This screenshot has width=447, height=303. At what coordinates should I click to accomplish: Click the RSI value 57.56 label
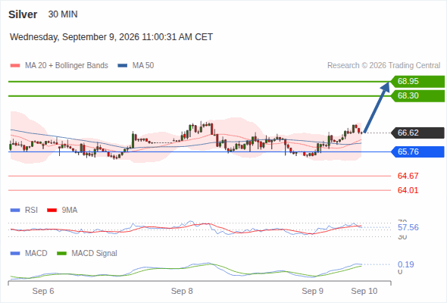click(408, 227)
